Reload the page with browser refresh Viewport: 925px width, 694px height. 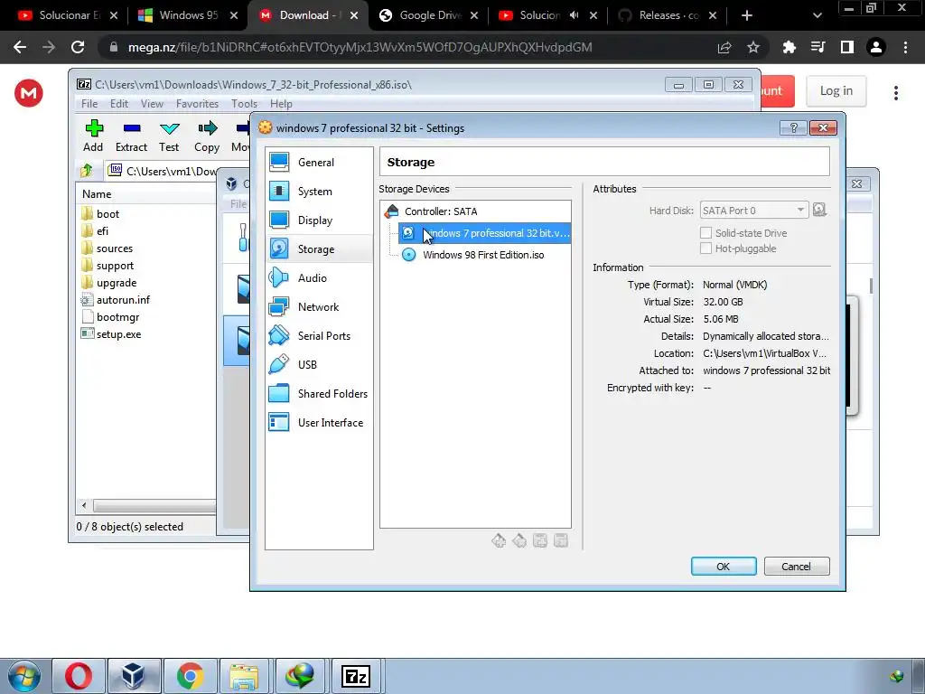(78, 47)
